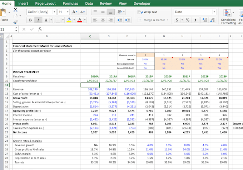This screenshot has width=243, height=170.
Task: Open Merge & Center dropdown arrow
Action: (x=168, y=20)
